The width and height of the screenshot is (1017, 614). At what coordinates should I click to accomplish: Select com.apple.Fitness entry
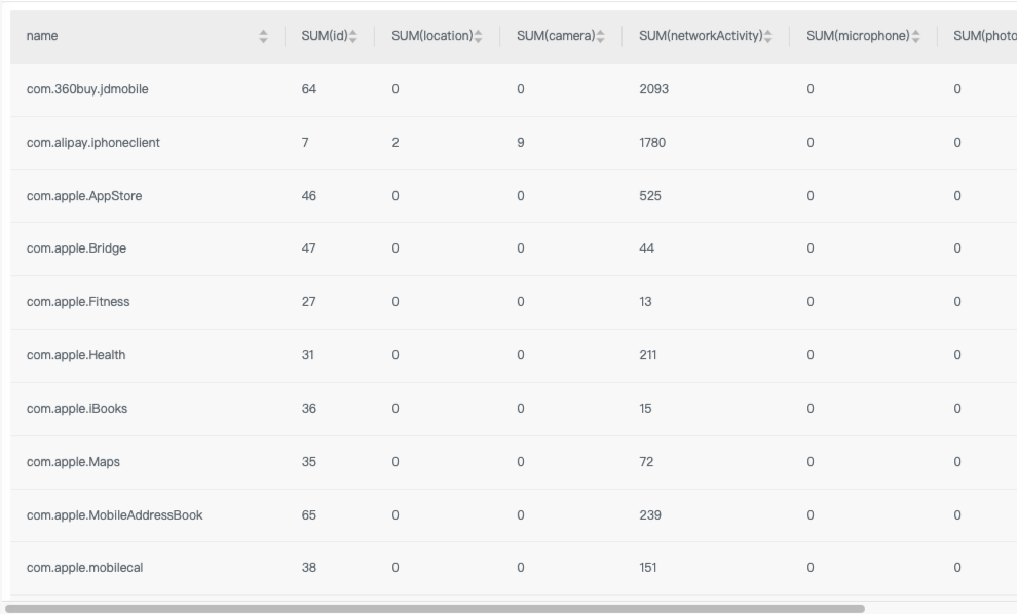click(78, 302)
